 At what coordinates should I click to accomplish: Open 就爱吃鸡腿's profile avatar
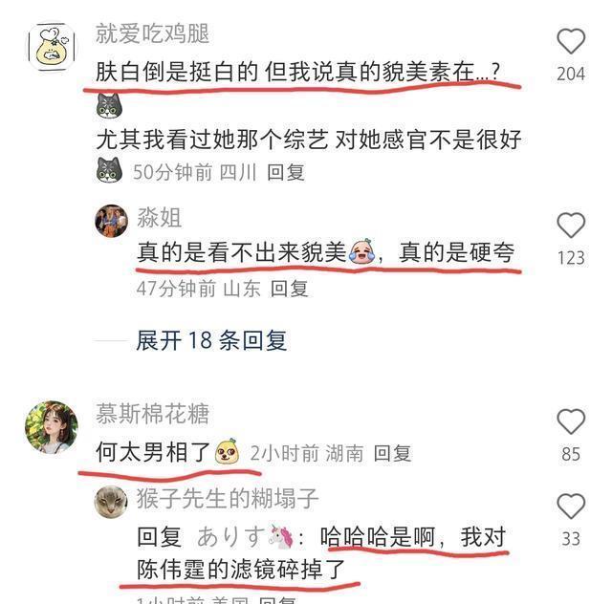point(52,47)
